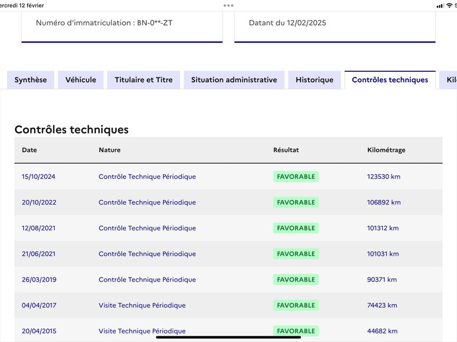Click Visite Technique Périodique for 04/04/2017
457x342 pixels.
tap(142, 306)
